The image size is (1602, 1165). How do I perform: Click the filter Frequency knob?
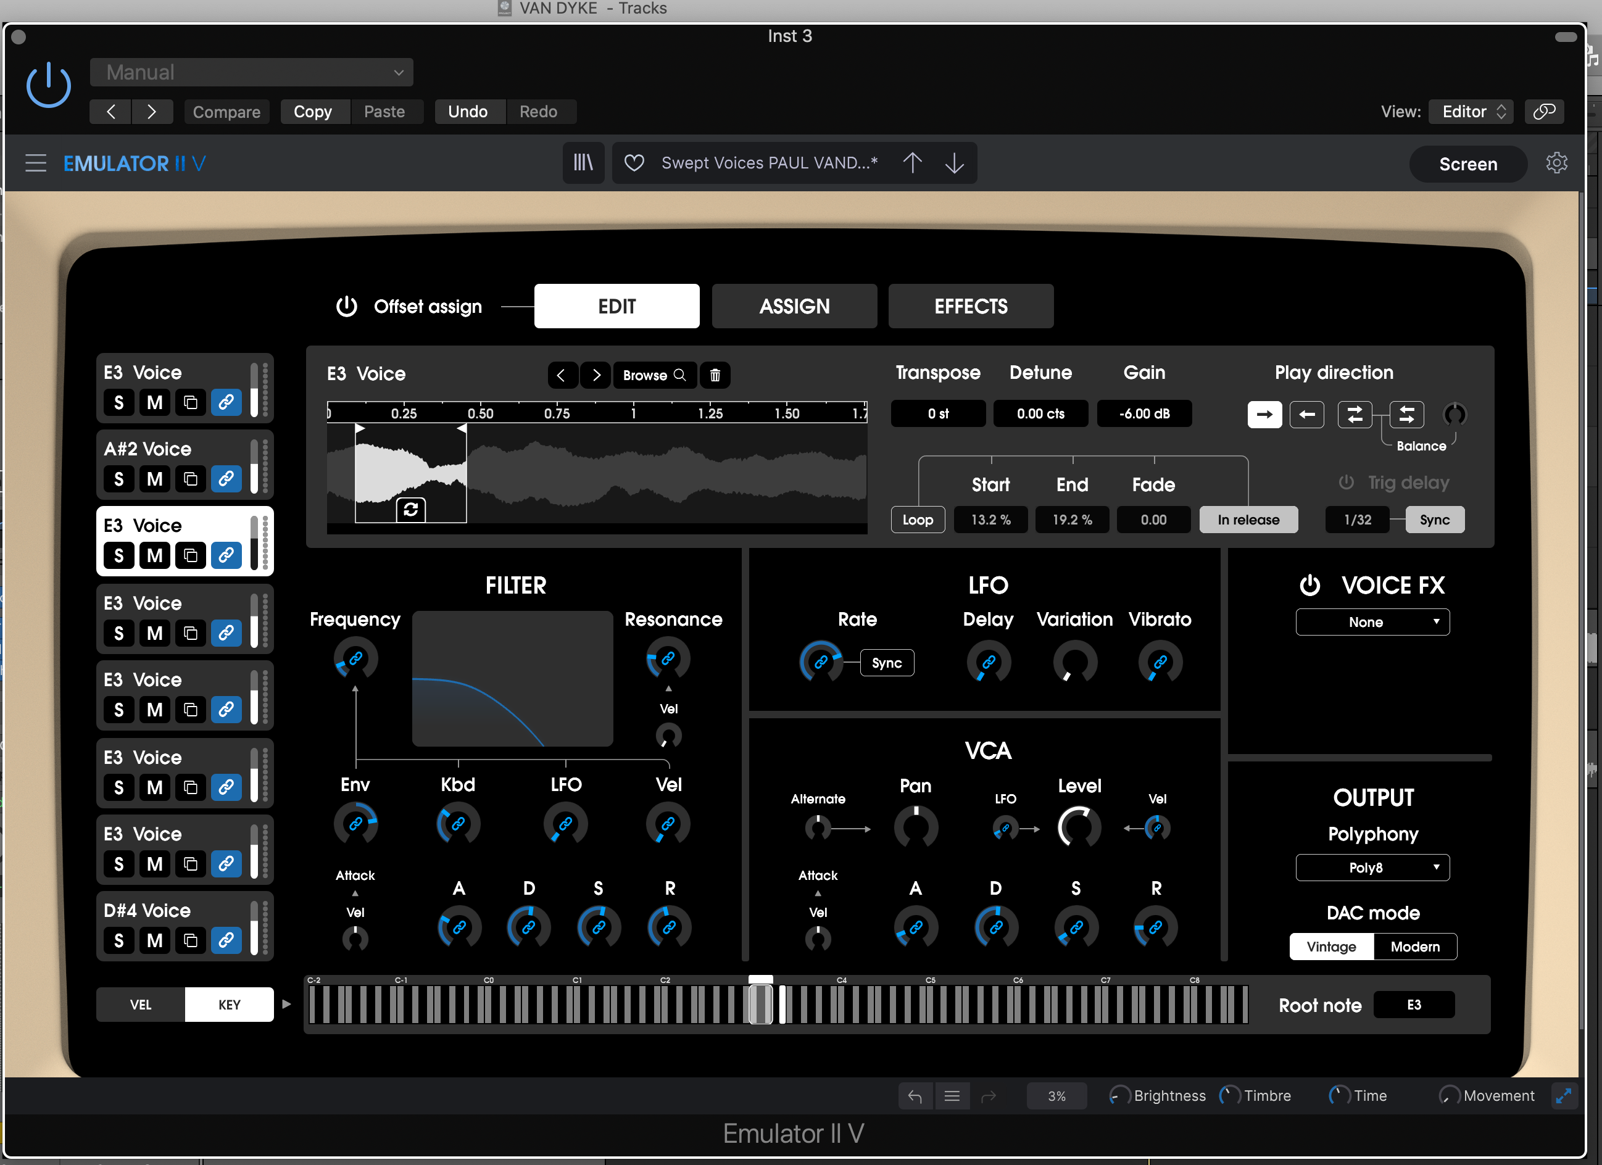[355, 659]
